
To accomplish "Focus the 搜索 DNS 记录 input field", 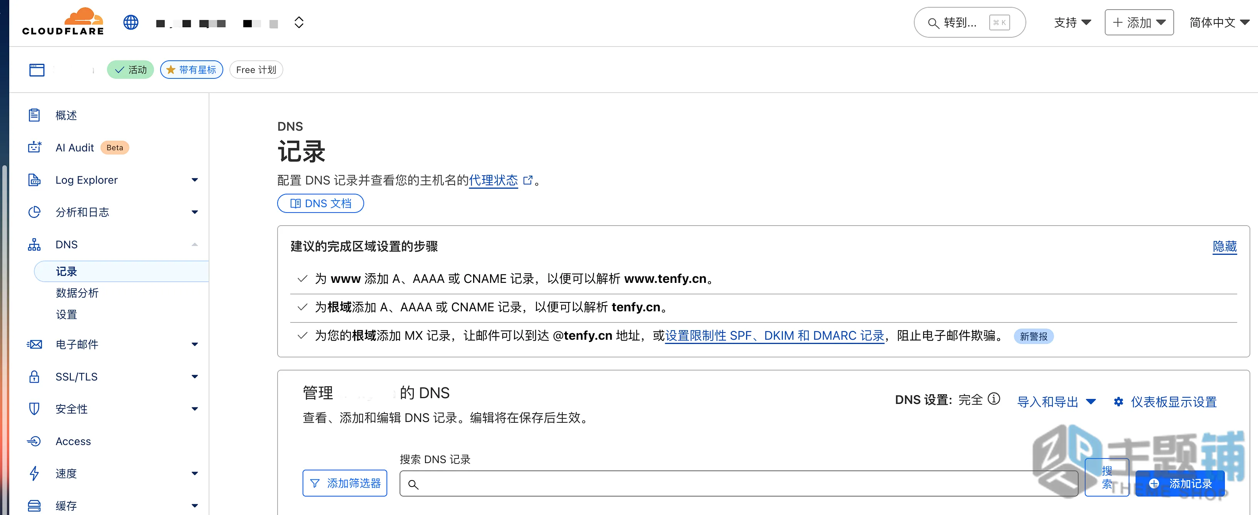I will coord(739,484).
